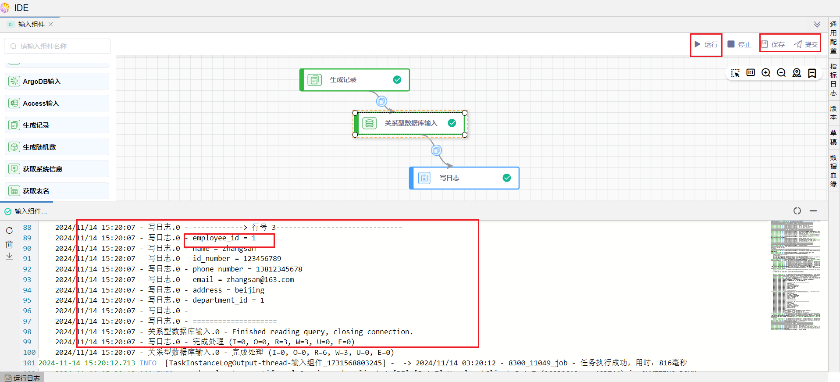Select the 生成随机数 component in list
Screen dimensions: 840x382
coord(57,147)
